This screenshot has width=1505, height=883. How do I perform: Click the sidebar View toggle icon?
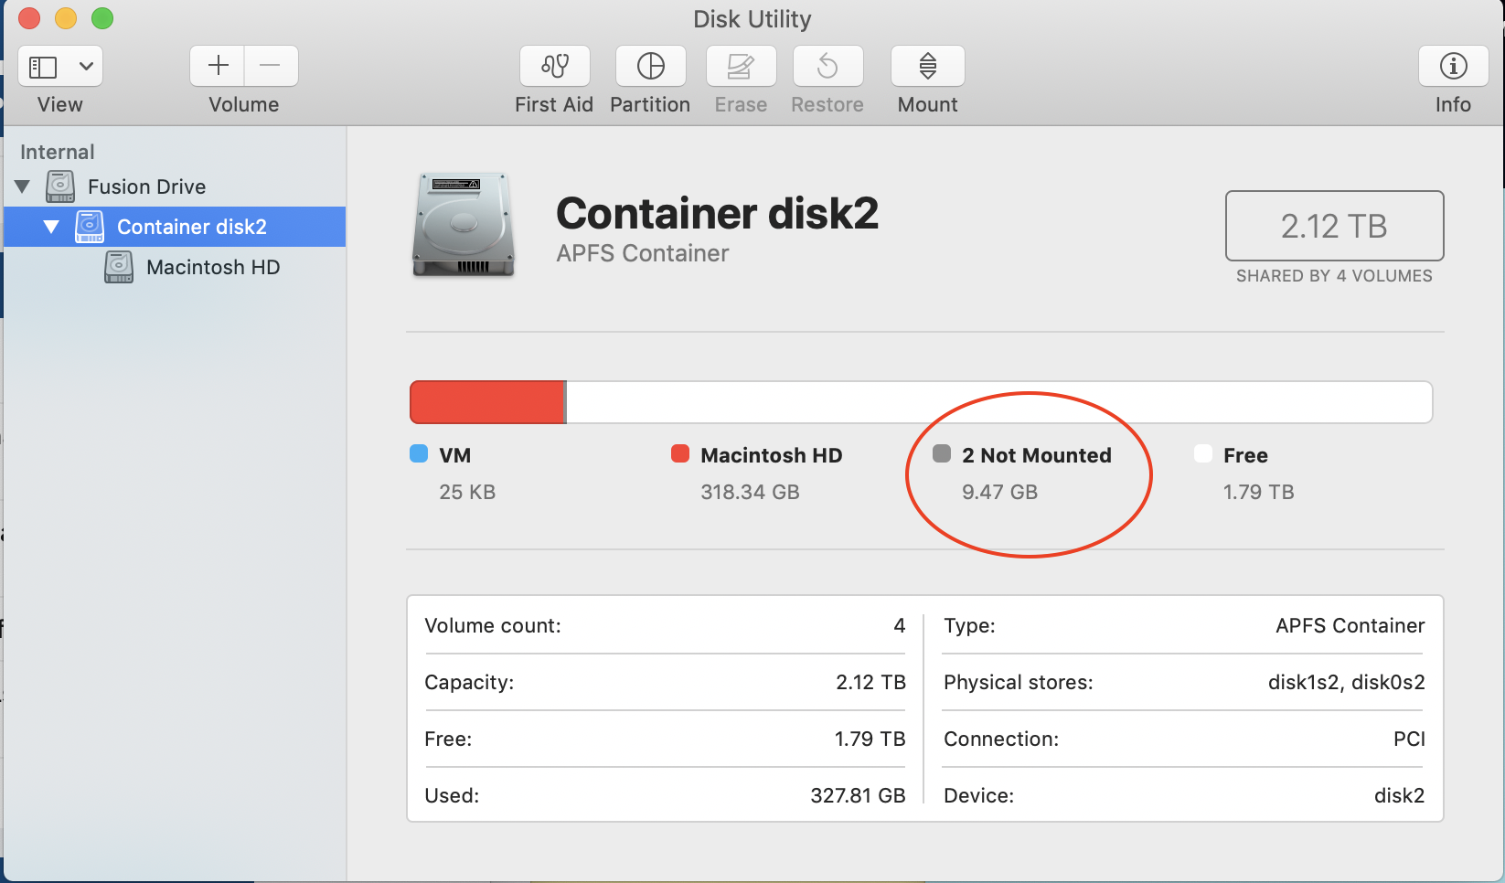click(43, 67)
